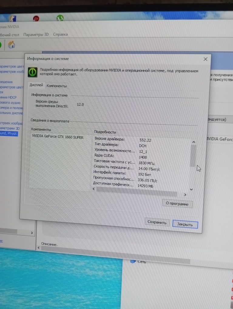Select the Дисплей tab
Image resolution: width=233 pixels, height=309 pixels.
36,85
